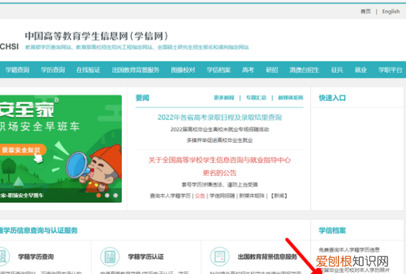Switch to English version link
406x274 pixels.
tap(390, 12)
